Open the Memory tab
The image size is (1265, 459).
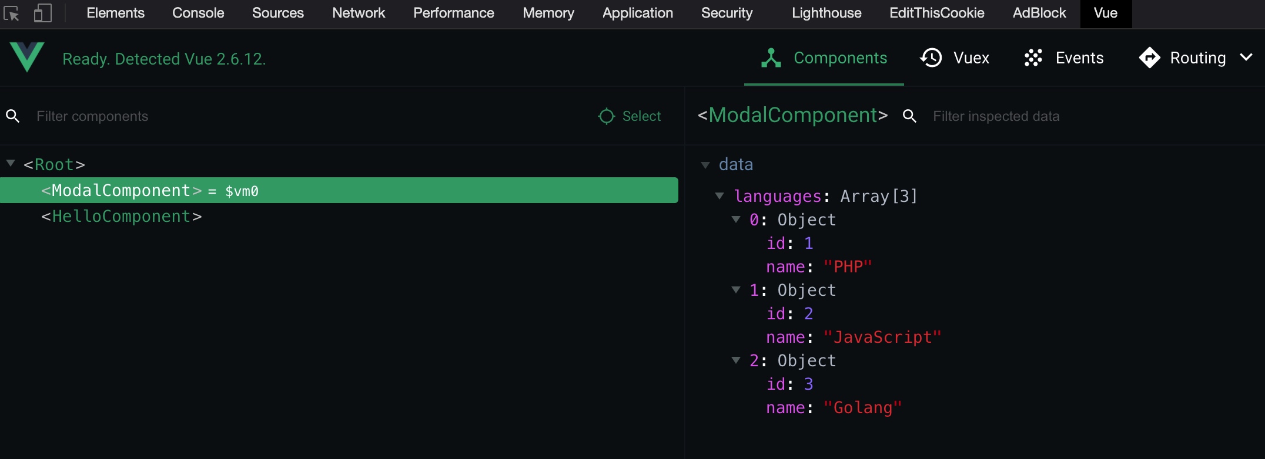(x=548, y=13)
